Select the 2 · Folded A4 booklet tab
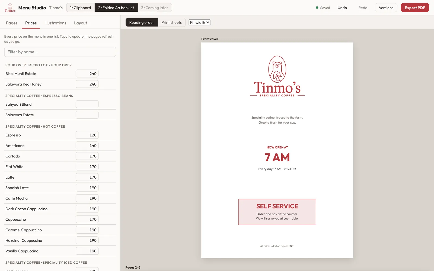434x271 pixels. coord(116,8)
